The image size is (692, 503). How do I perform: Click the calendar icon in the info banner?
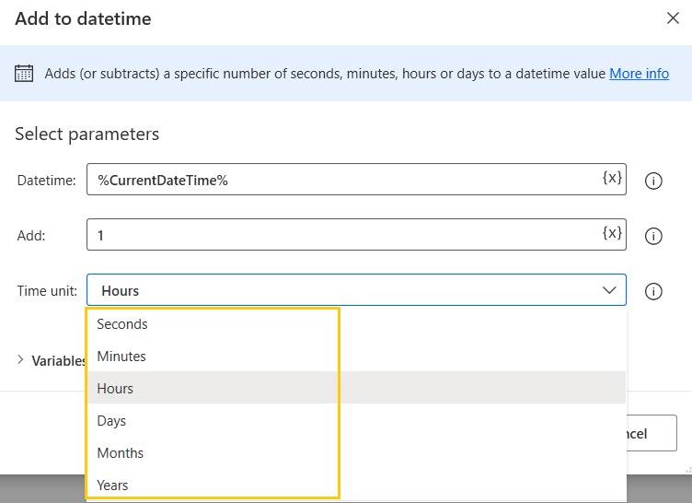coord(24,74)
